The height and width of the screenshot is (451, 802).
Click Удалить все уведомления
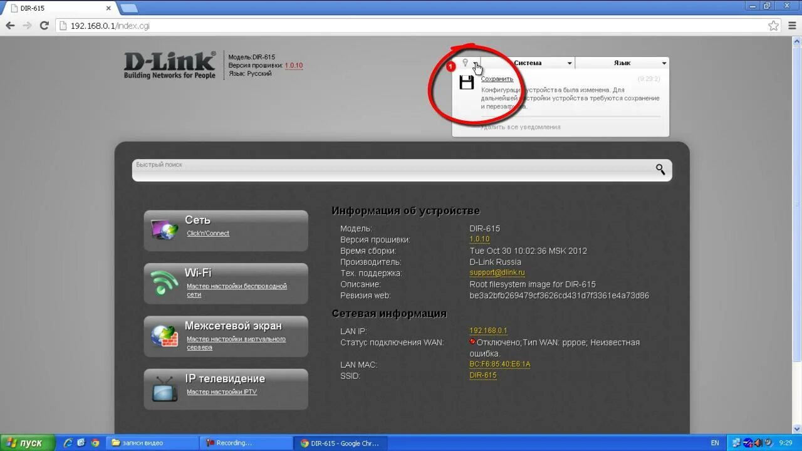(x=521, y=127)
